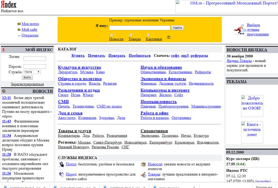Open the Купить tab in catalog header
Viewport: 278px width, 188px height.
(x=78, y=55)
